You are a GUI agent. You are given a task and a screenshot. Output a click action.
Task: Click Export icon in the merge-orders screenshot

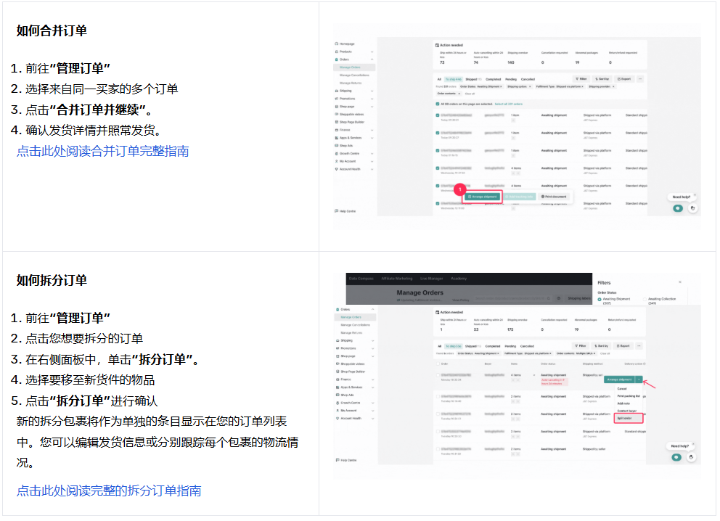(618, 78)
